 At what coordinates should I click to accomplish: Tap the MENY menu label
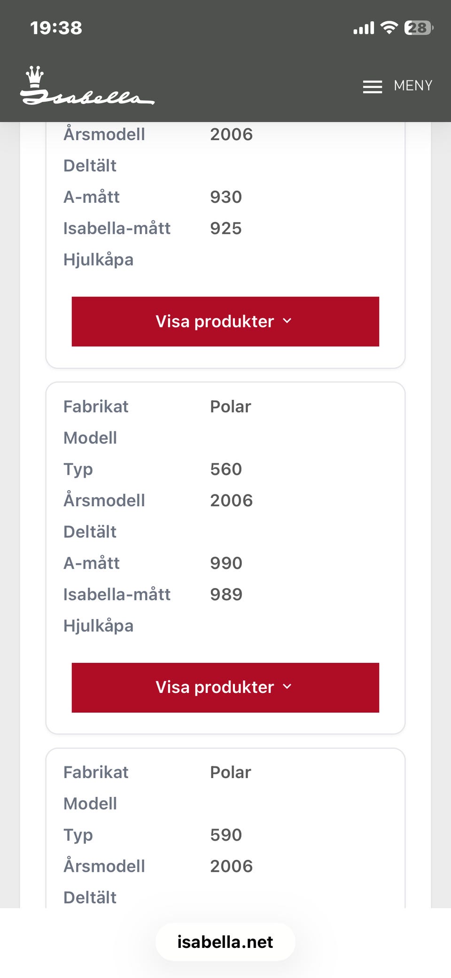[x=413, y=86]
